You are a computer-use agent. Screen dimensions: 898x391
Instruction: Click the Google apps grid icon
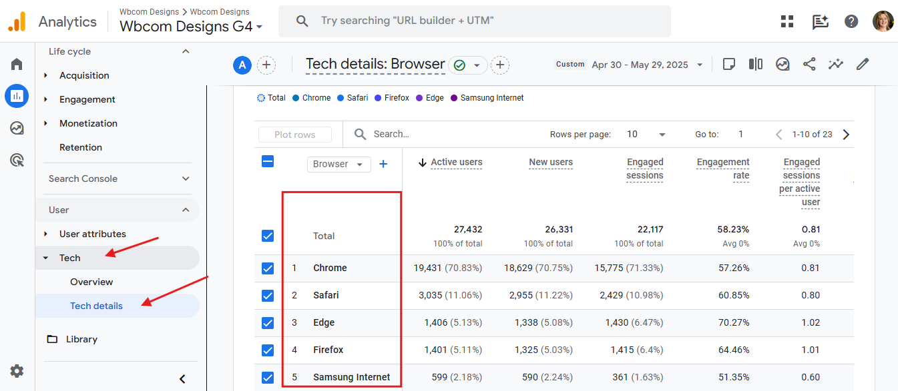(787, 21)
